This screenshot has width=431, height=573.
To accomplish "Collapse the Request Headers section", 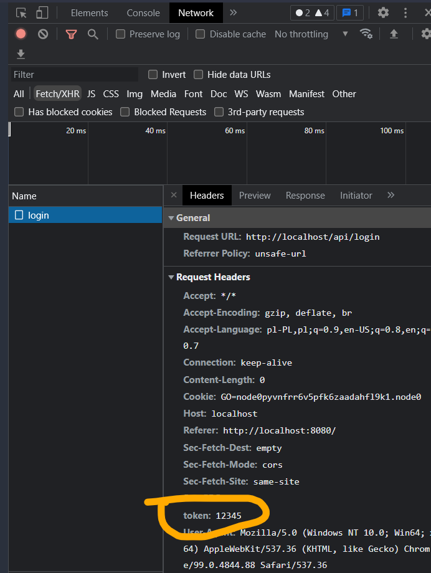I will 172,277.
